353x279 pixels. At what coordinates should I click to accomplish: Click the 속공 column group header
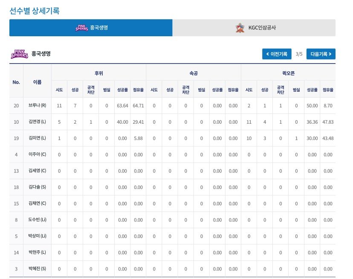tap(193, 73)
